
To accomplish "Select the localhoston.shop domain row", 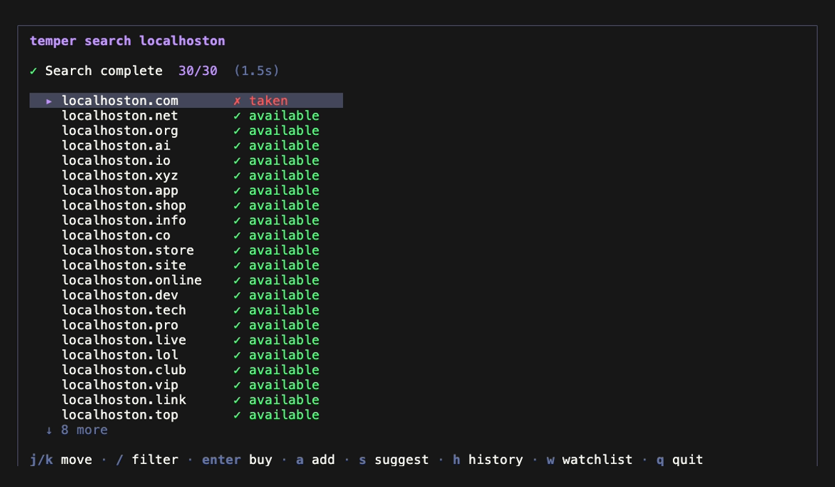I will coord(186,205).
